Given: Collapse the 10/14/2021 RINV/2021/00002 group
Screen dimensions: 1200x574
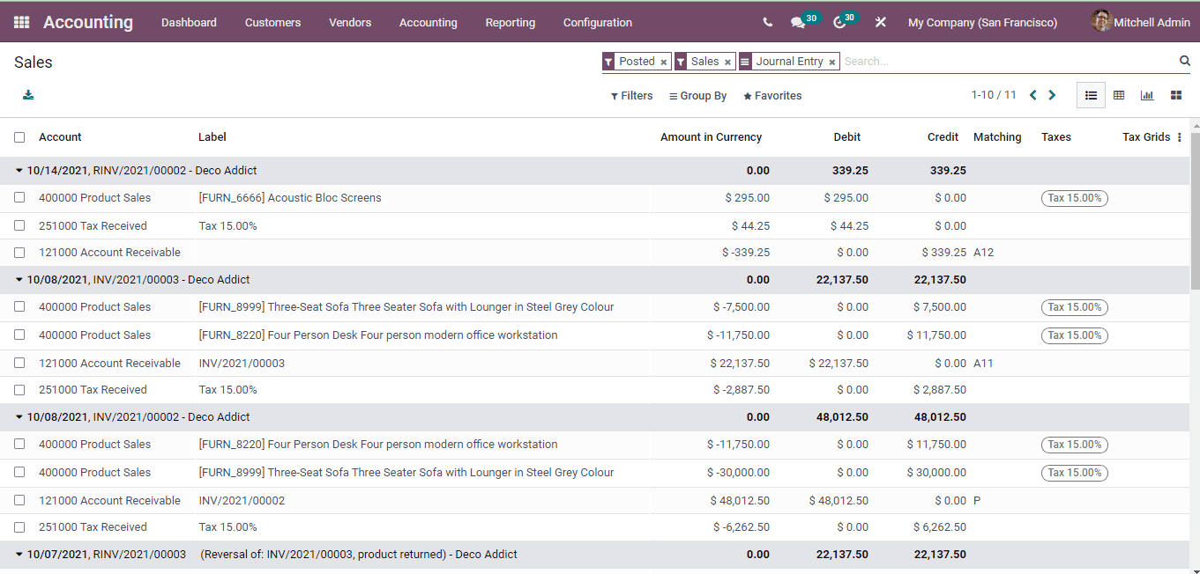Looking at the screenshot, I should [x=19, y=170].
